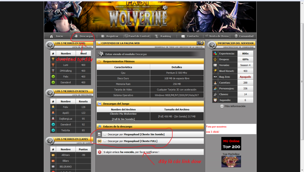Click the Top MuOnline link text
304x172 pixels.
231,154
